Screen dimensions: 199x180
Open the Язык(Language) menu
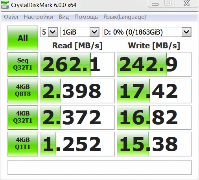(x=125, y=17)
